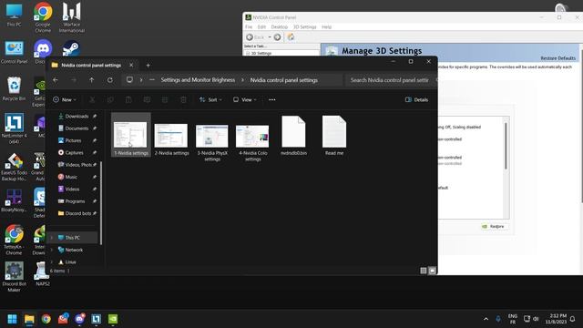Open EaseUS Todo Backup shortcut

pyautogui.click(x=15, y=166)
